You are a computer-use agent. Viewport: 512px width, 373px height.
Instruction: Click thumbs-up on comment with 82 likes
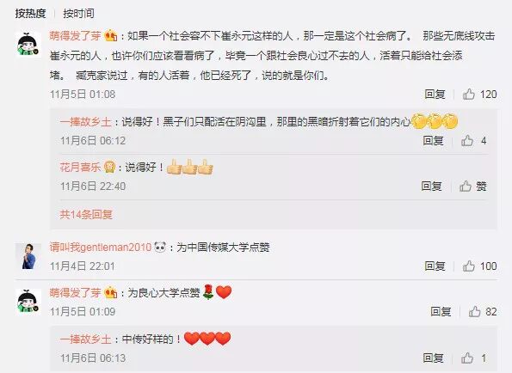pyautogui.click(x=474, y=311)
